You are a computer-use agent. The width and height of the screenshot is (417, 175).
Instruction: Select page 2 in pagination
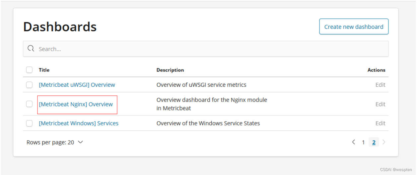click(x=374, y=142)
